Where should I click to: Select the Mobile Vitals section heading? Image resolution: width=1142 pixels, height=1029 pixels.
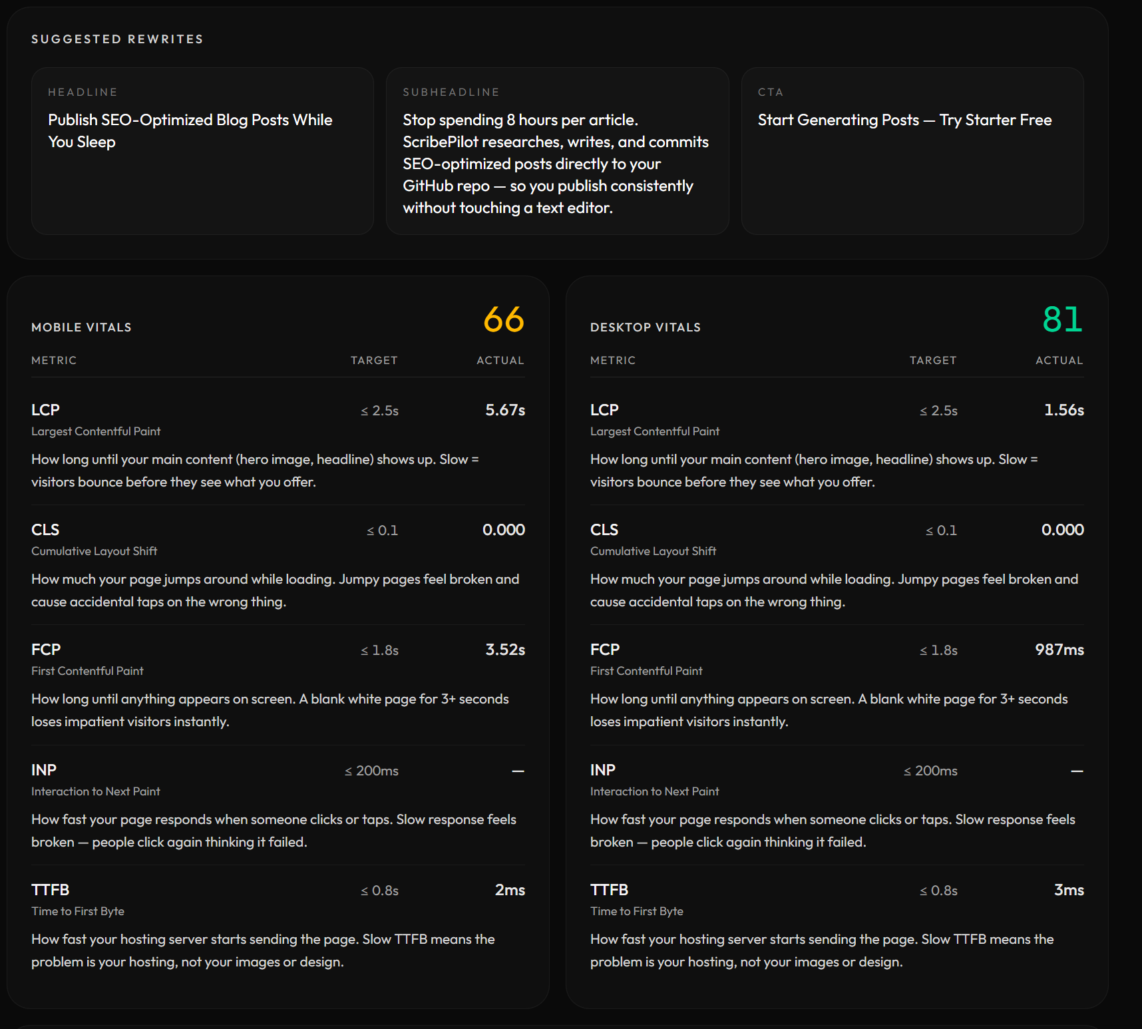pos(81,327)
